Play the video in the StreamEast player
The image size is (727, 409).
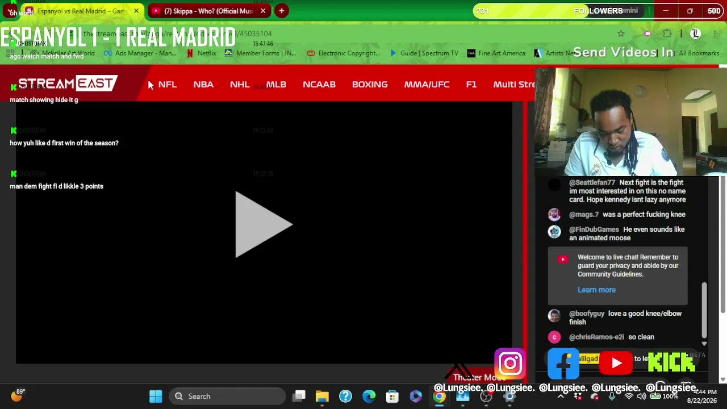[264, 224]
